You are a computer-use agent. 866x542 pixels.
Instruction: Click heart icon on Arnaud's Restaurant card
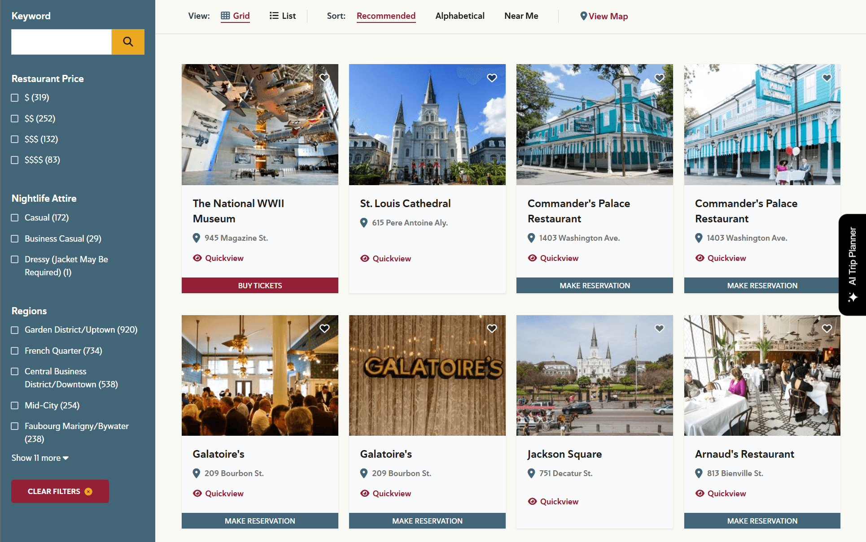click(x=827, y=329)
